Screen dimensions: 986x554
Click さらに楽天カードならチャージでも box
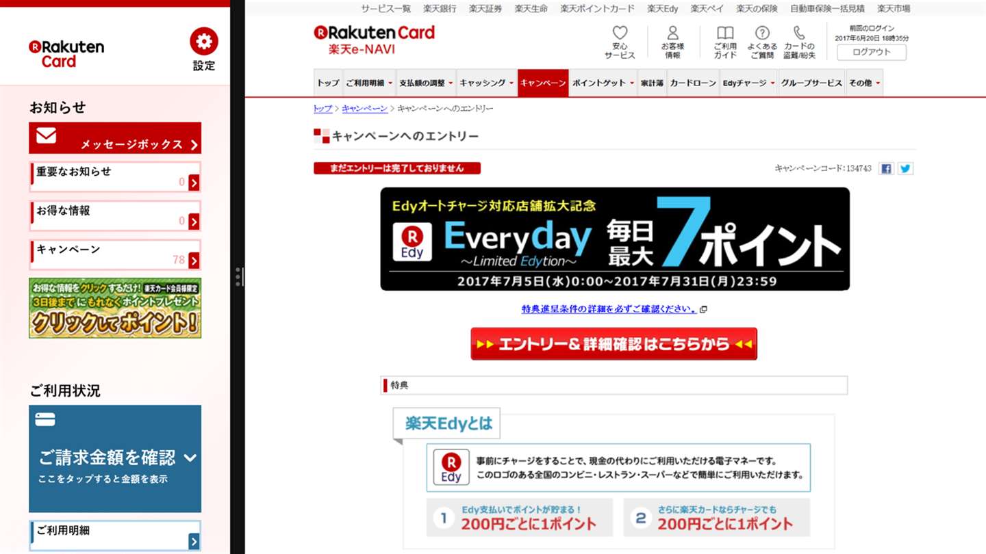tap(716, 518)
